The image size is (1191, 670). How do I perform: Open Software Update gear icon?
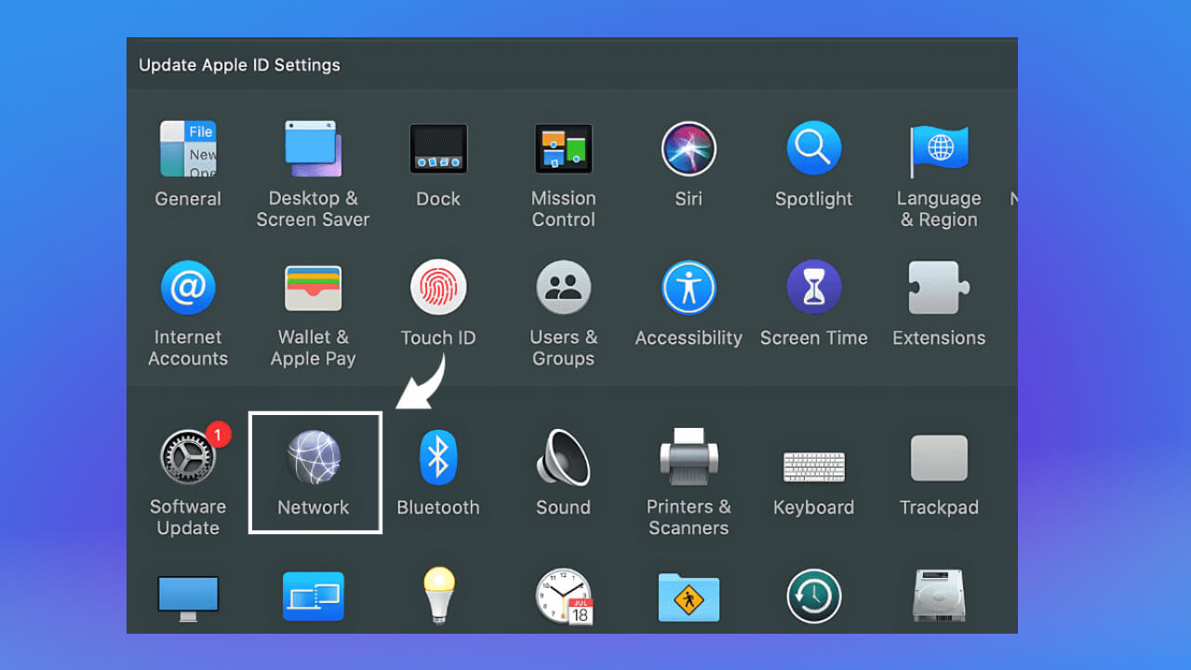tap(188, 457)
